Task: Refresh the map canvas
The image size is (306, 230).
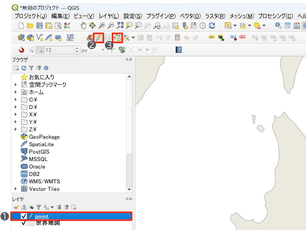Action: click(x=212, y=26)
